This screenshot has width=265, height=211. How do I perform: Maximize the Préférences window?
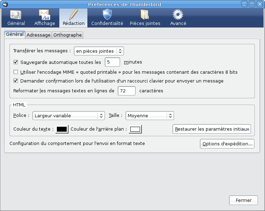pos(252,4)
